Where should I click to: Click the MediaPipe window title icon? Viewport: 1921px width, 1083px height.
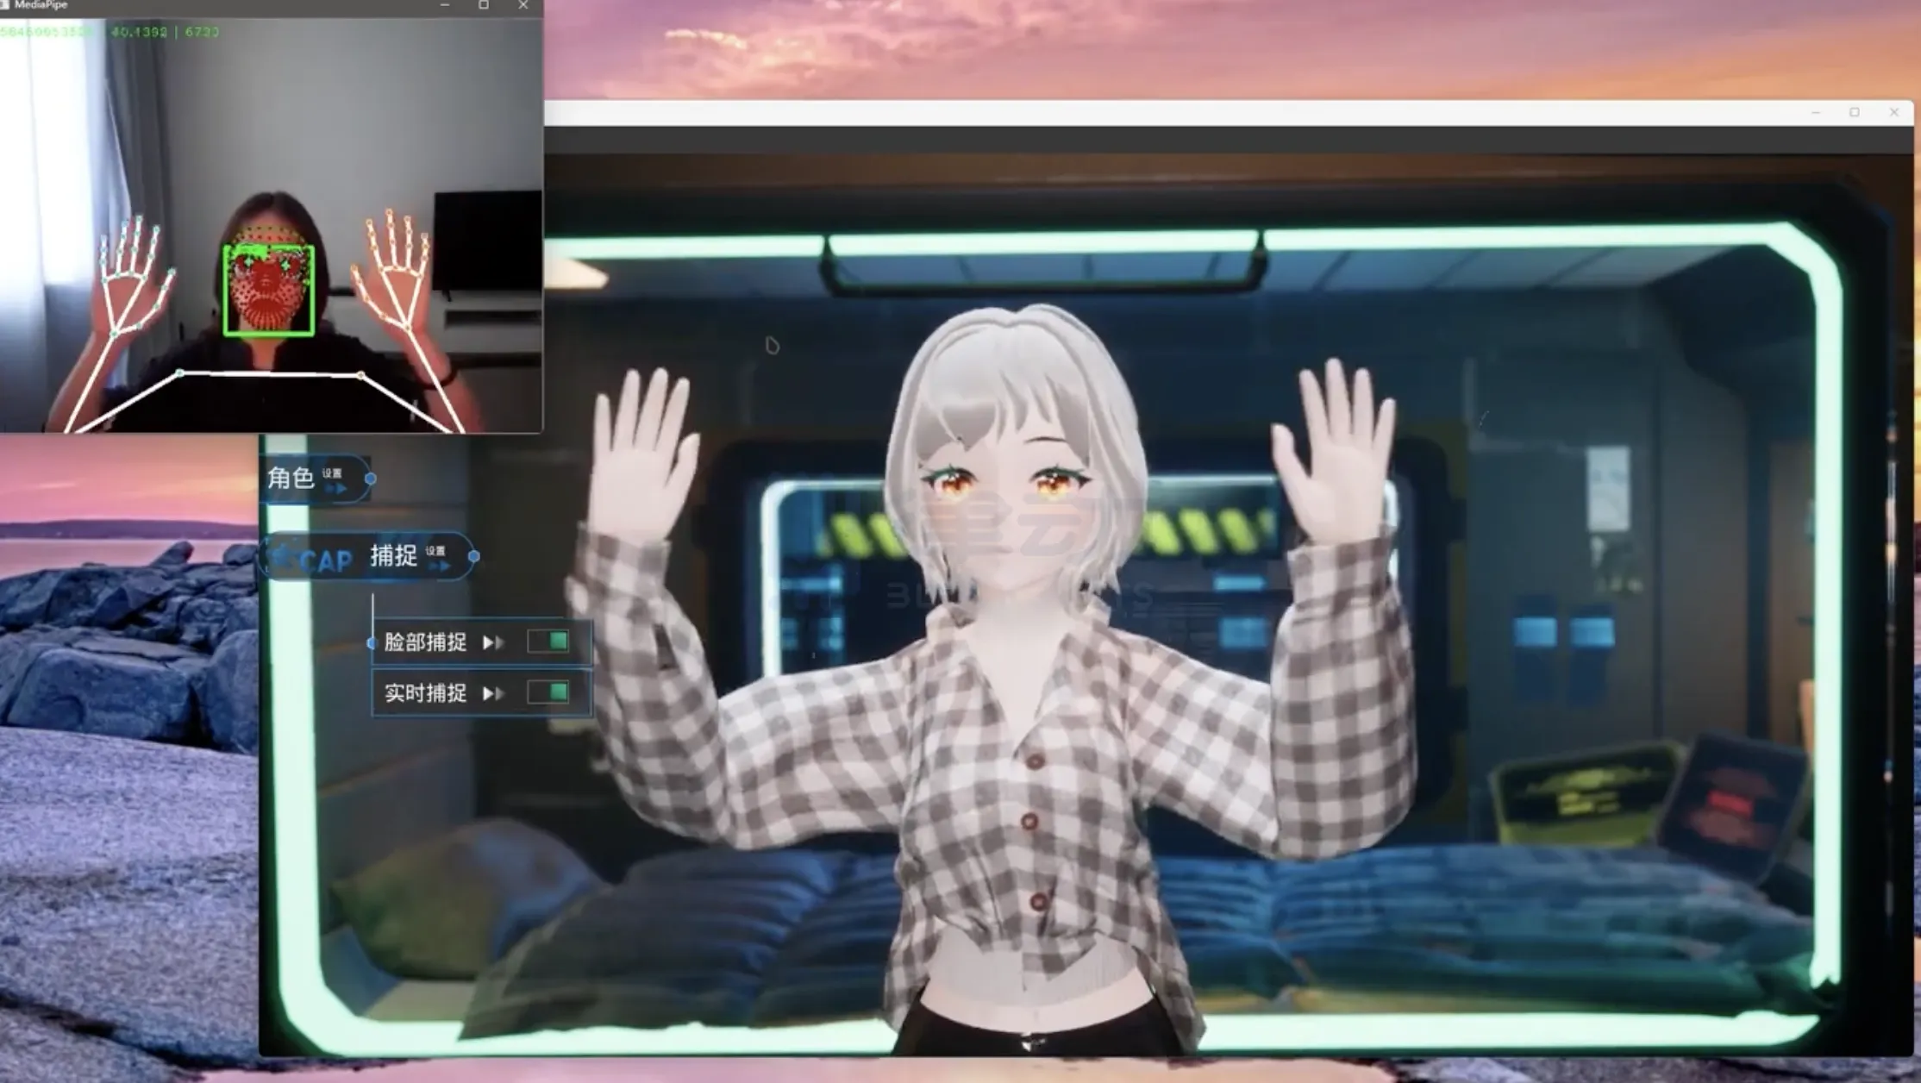click(5, 5)
